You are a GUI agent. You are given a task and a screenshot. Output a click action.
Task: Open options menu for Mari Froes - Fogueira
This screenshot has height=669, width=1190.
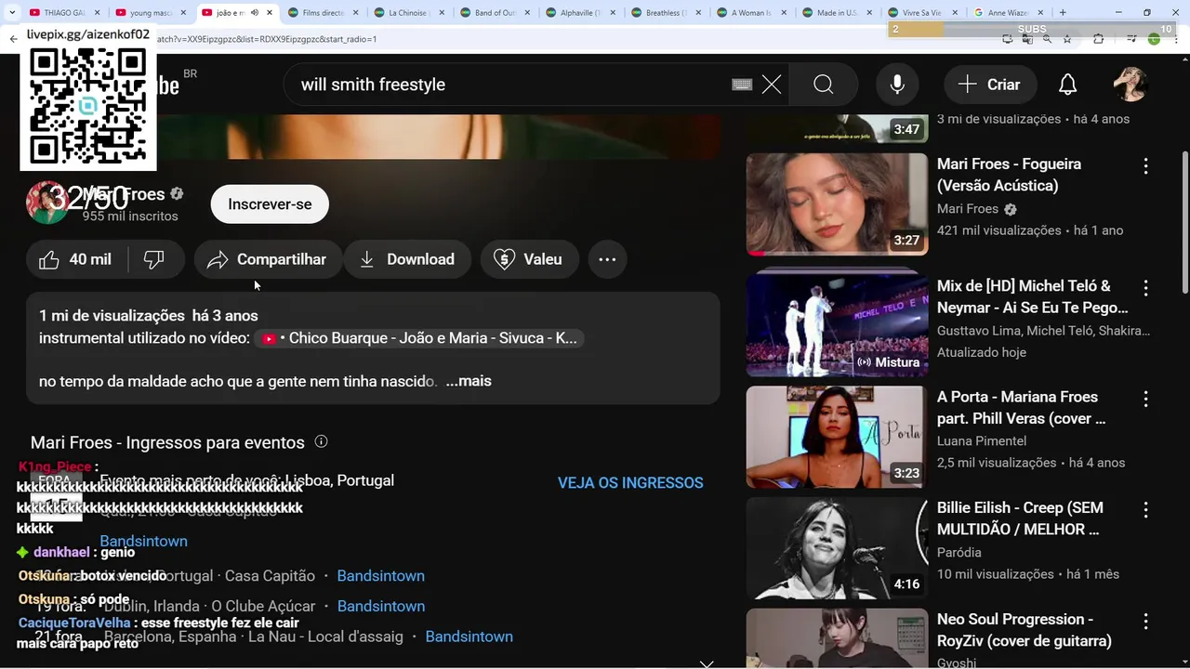click(x=1145, y=166)
